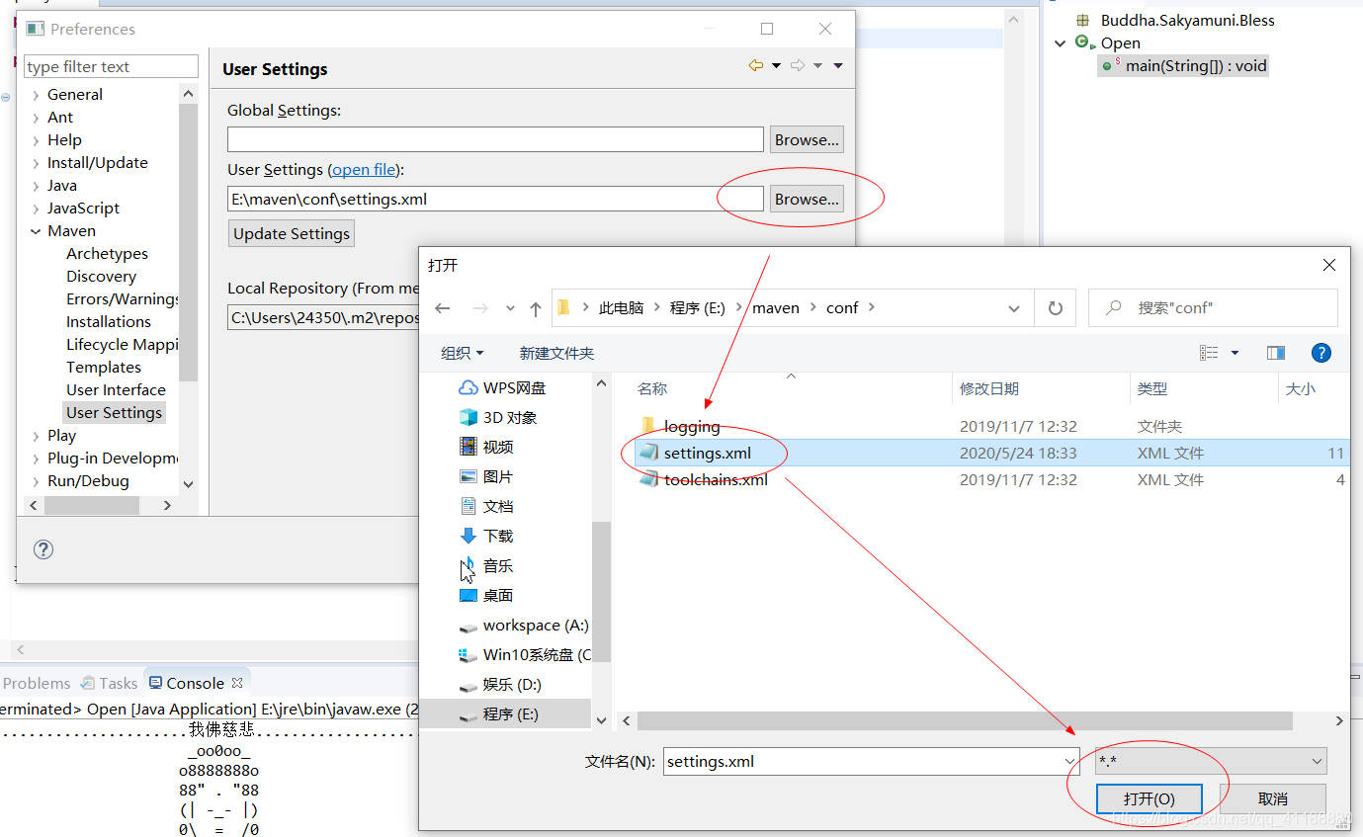Click the 取消 button
The width and height of the screenshot is (1363, 837).
[1273, 798]
